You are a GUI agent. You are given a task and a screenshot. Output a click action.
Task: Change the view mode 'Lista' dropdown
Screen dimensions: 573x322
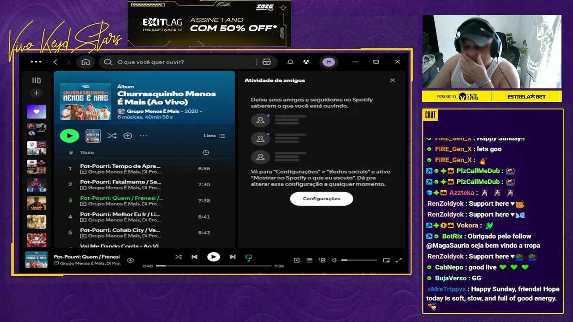coord(214,136)
